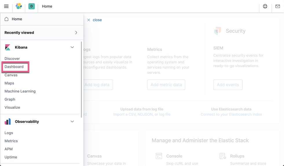Select the Security heading
This screenshot has width=284, height=166.
pyautogui.click(x=236, y=31)
